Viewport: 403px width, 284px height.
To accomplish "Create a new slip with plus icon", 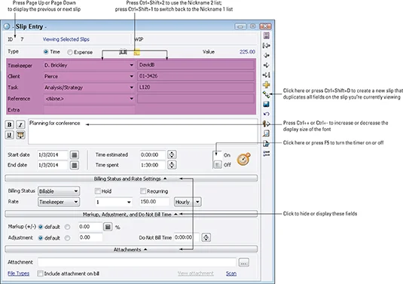I will coord(267,84).
